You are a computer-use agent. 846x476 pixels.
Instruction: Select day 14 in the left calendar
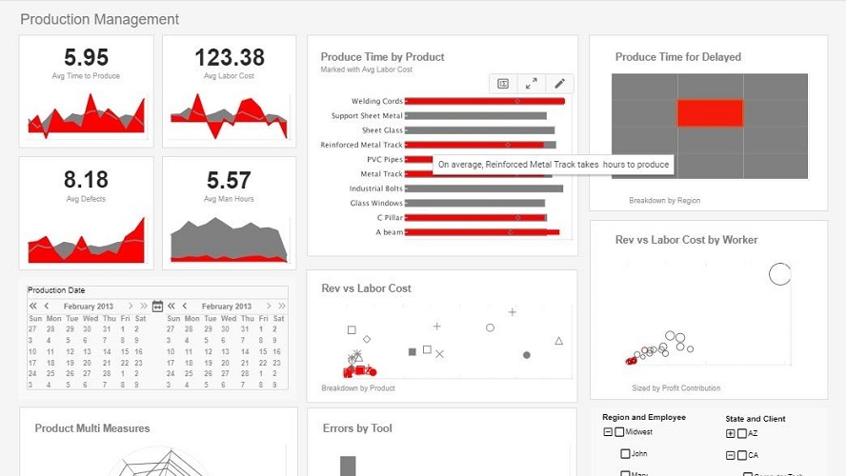point(107,351)
